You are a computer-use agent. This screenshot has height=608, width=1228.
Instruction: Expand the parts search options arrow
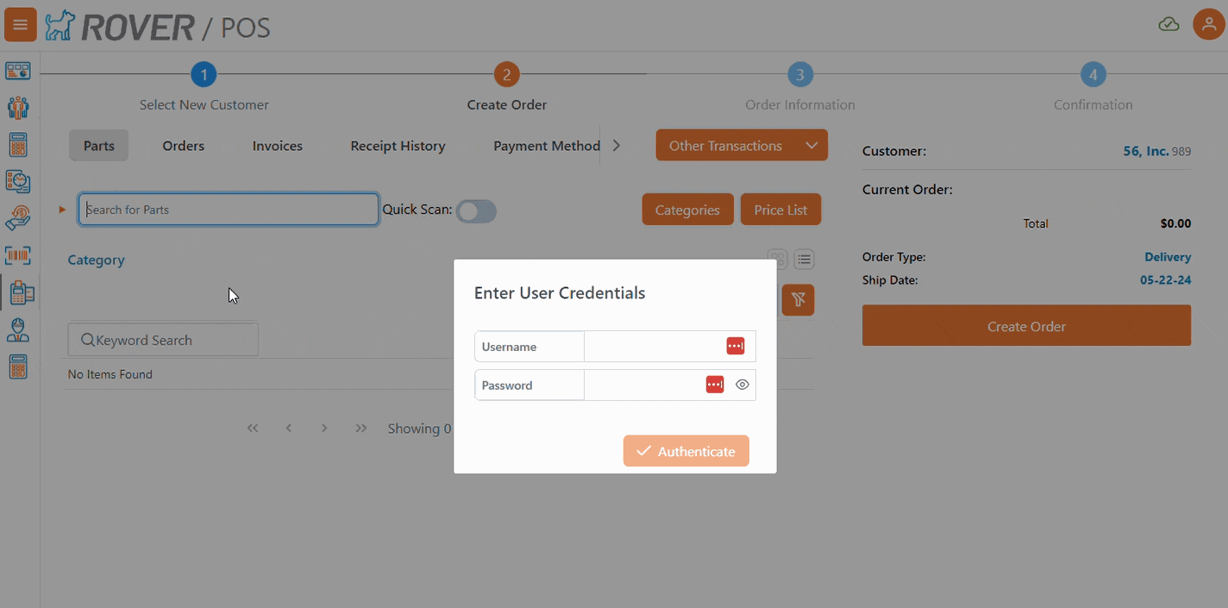[x=60, y=208]
